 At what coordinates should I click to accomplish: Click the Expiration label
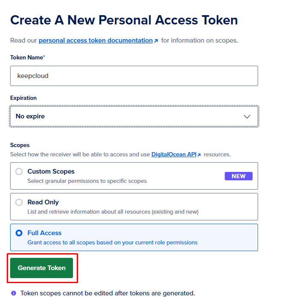pos(23,98)
